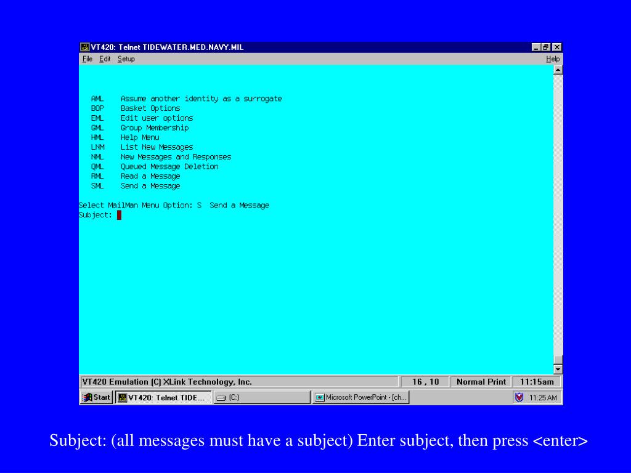Open the Windows Start button
The image size is (631, 473).
click(96, 397)
